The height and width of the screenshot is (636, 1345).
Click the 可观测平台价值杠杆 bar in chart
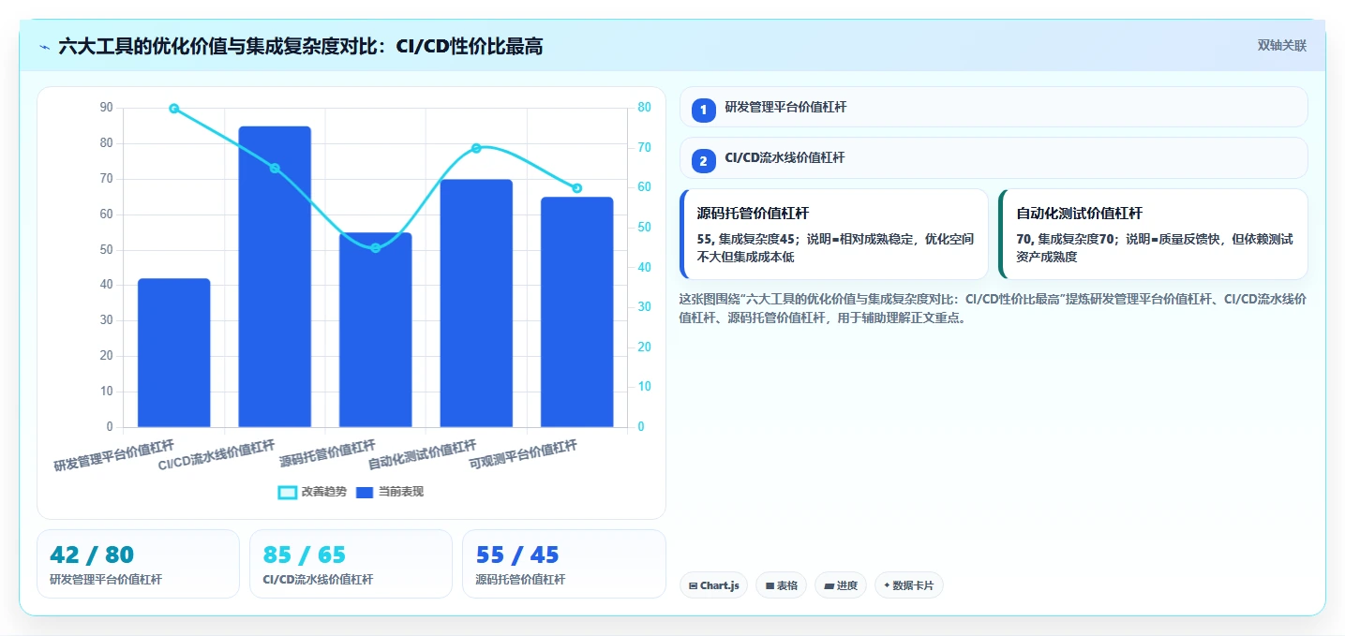coord(577,312)
